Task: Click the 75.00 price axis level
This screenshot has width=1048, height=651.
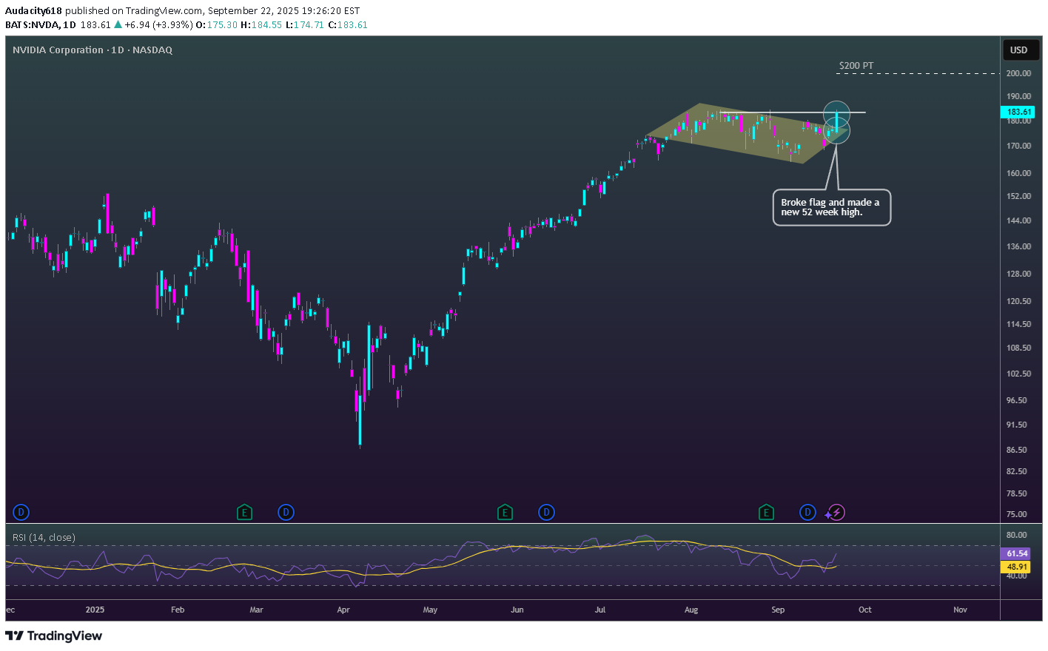Action: [1016, 514]
